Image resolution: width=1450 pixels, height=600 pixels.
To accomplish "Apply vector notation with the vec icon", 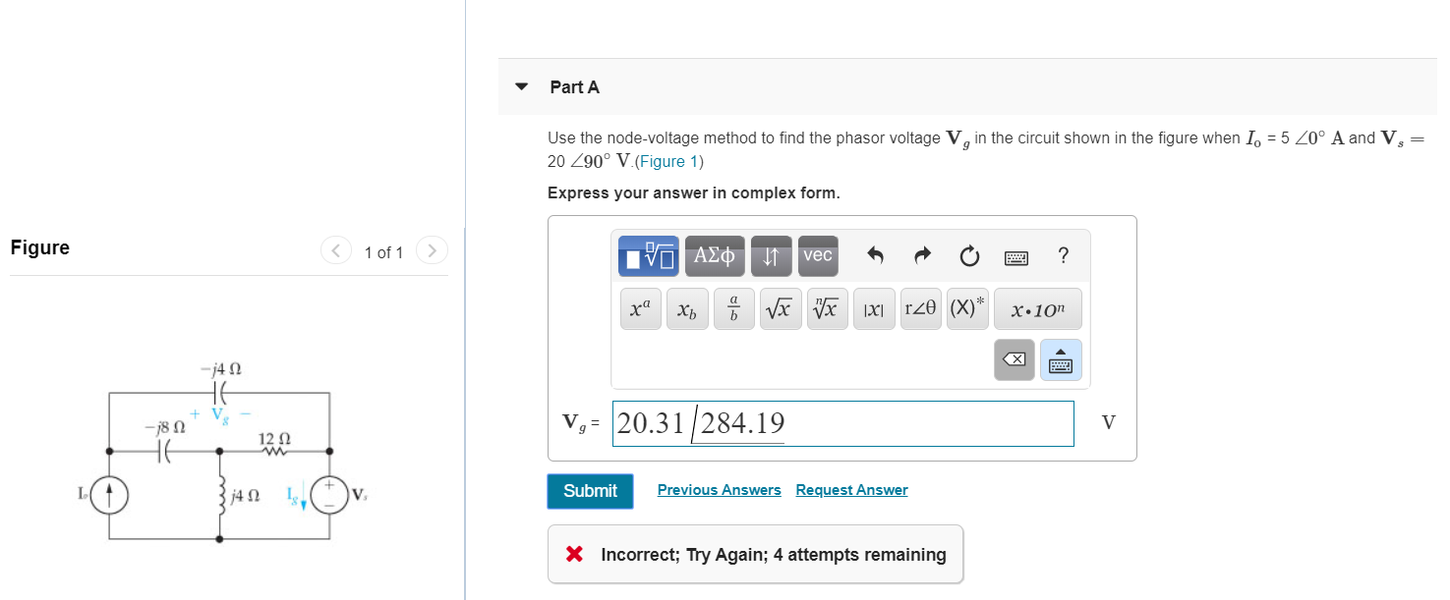I will coord(817,255).
